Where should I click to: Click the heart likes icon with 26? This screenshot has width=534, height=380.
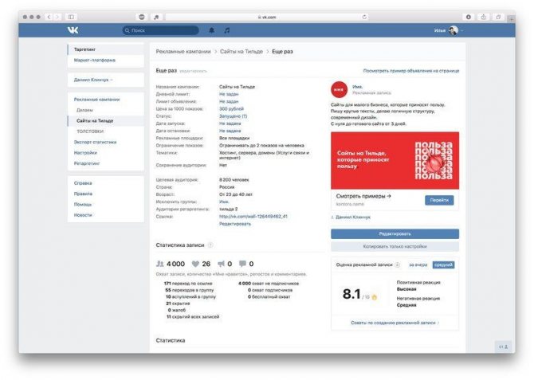click(x=195, y=264)
